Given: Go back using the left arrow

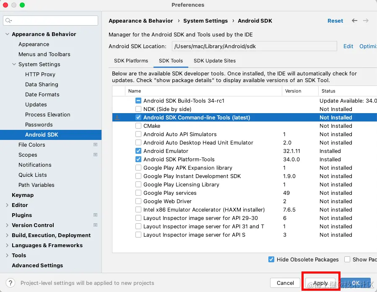Looking at the screenshot, I should (355, 21).
